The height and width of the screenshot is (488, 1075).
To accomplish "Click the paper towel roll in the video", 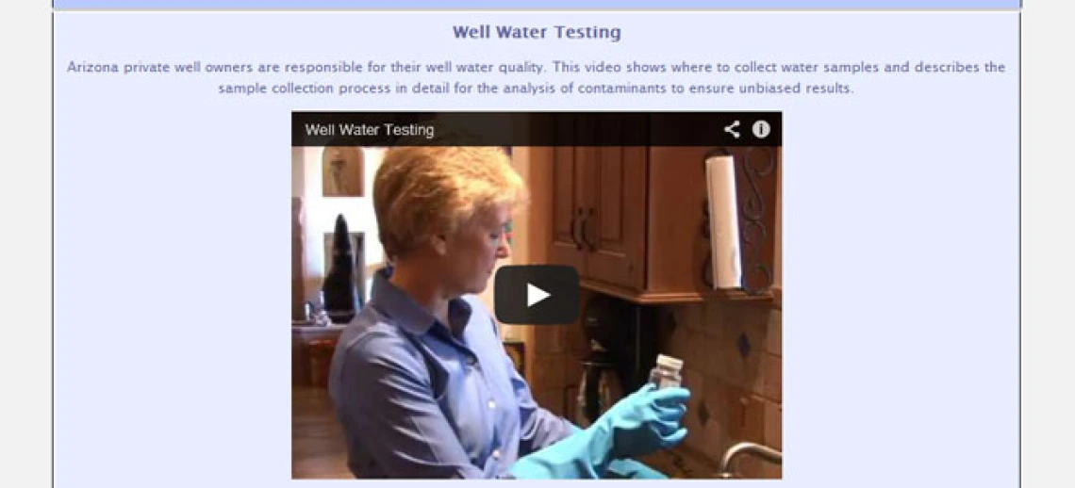I will pyautogui.click(x=723, y=221).
